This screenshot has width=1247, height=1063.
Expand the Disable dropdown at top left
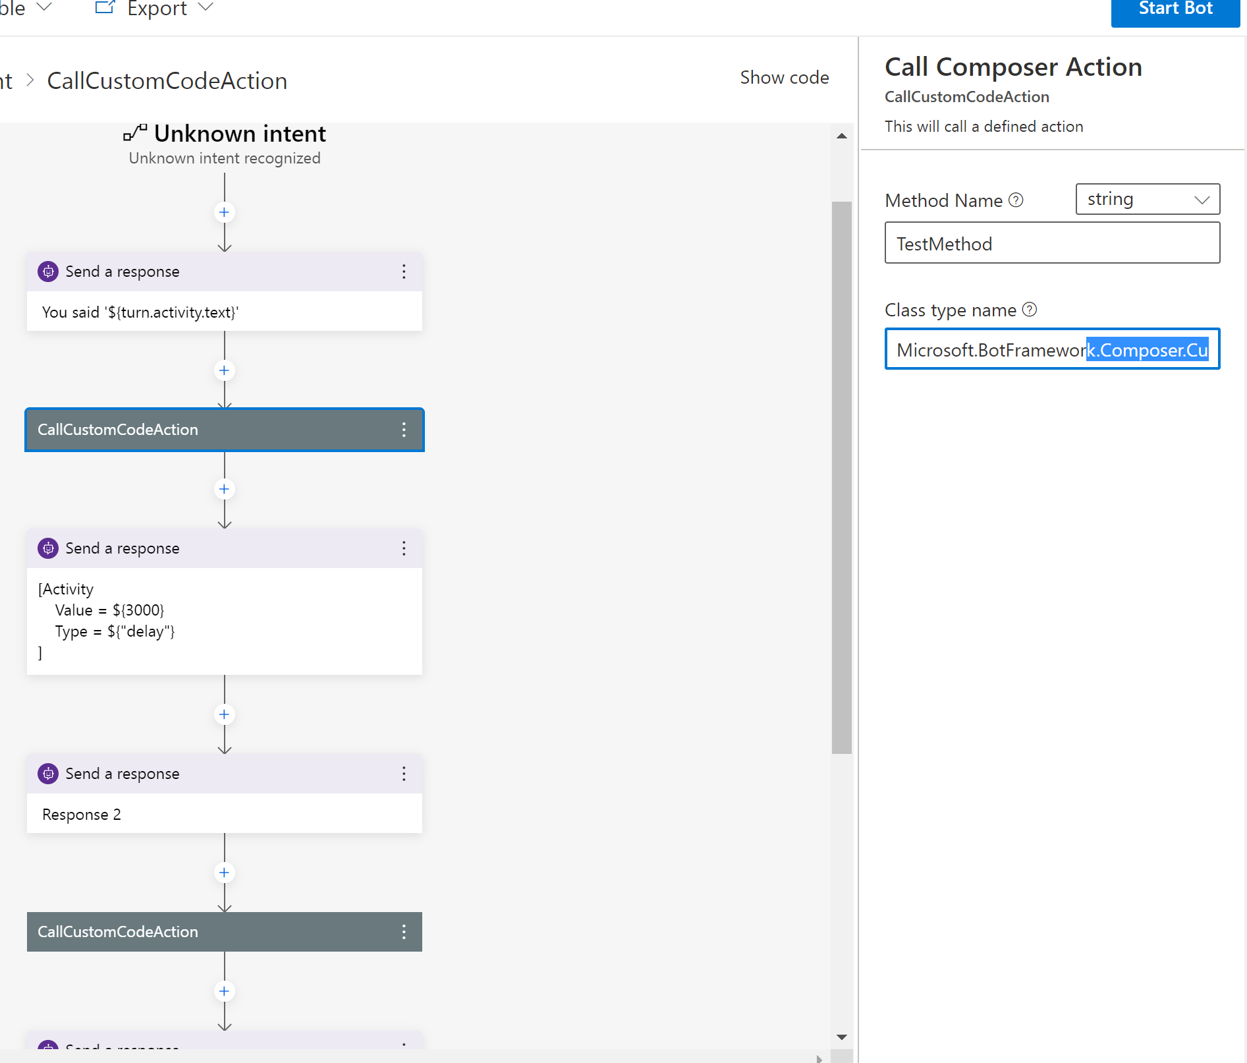point(43,7)
